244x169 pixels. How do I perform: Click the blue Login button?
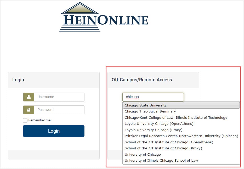click(x=54, y=131)
